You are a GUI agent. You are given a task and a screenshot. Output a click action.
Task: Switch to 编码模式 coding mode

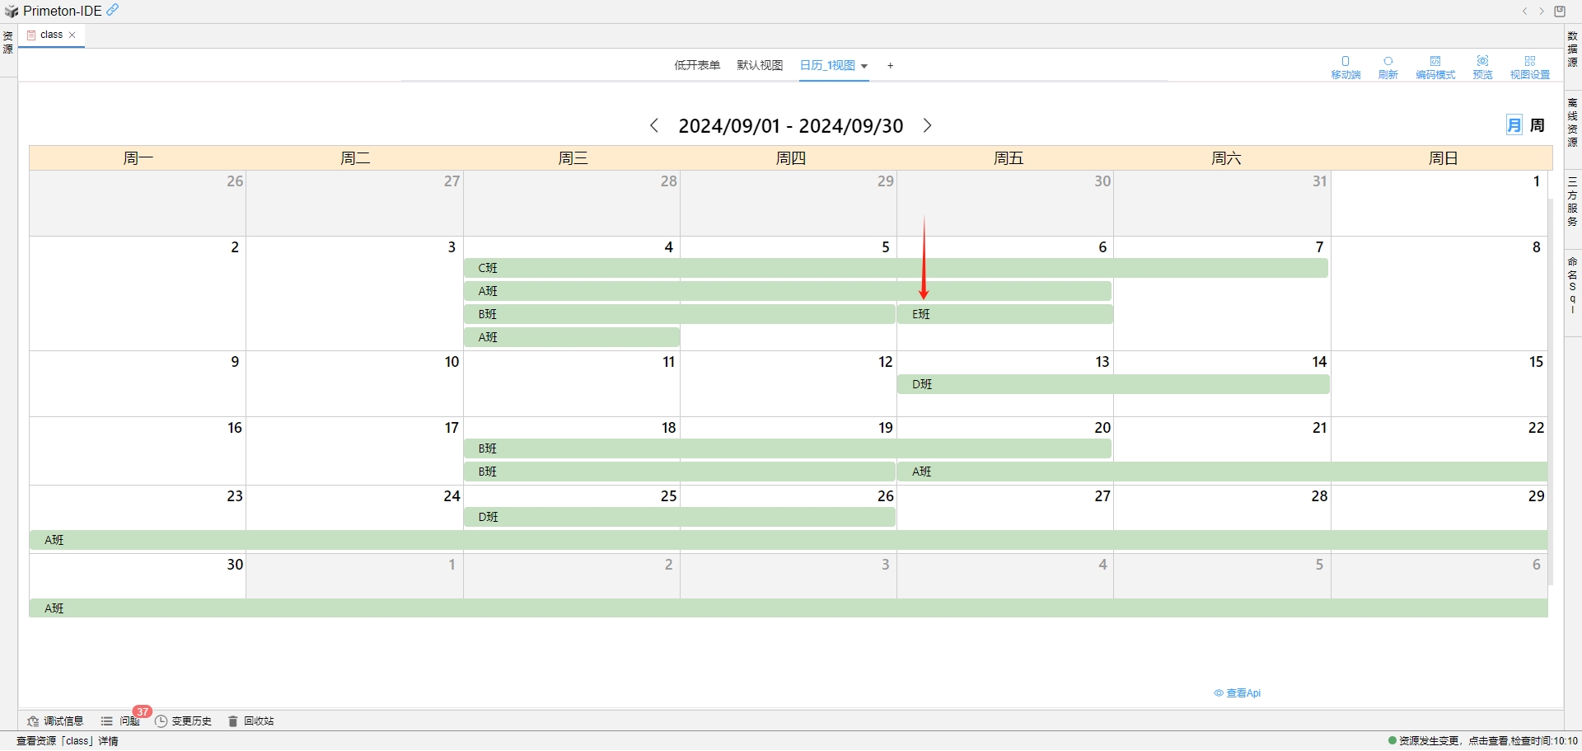pos(1435,67)
